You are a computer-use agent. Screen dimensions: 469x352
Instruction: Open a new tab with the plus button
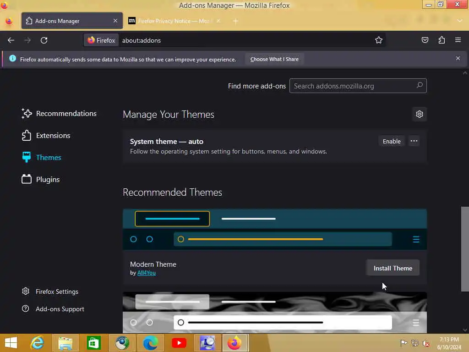tap(235, 21)
